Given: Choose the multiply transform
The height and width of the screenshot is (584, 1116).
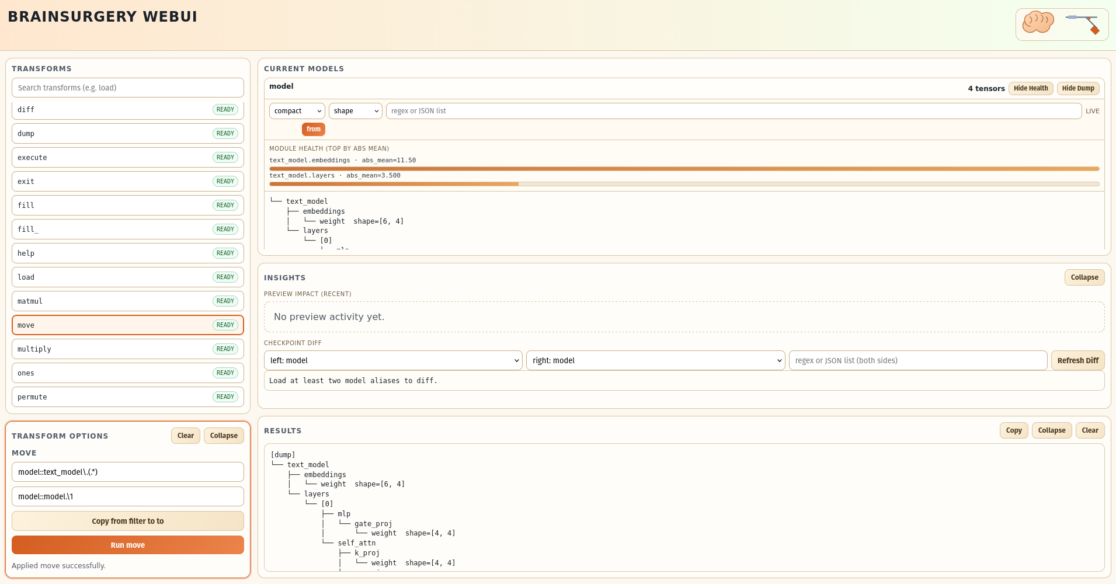Looking at the screenshot, I should pos(128,349).
